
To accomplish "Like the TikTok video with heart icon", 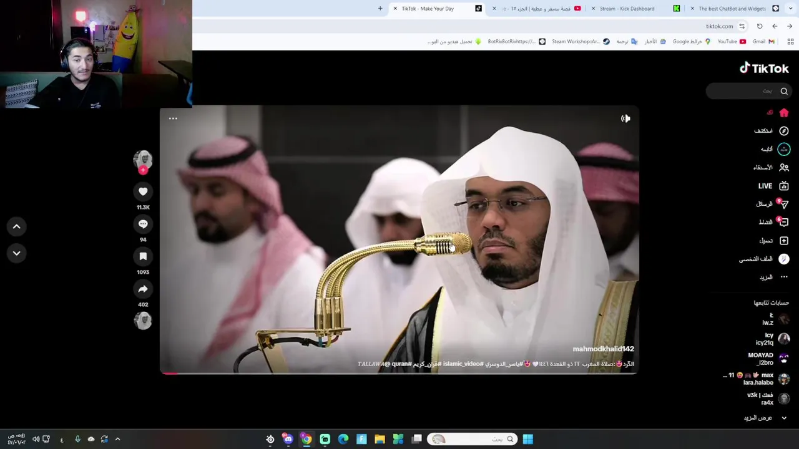I will (x=143, y=191).
